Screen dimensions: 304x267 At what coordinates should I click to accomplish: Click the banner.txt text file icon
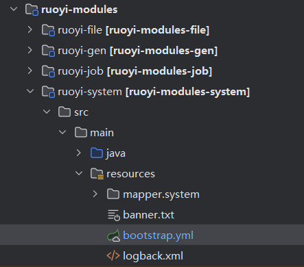point(114,215)
